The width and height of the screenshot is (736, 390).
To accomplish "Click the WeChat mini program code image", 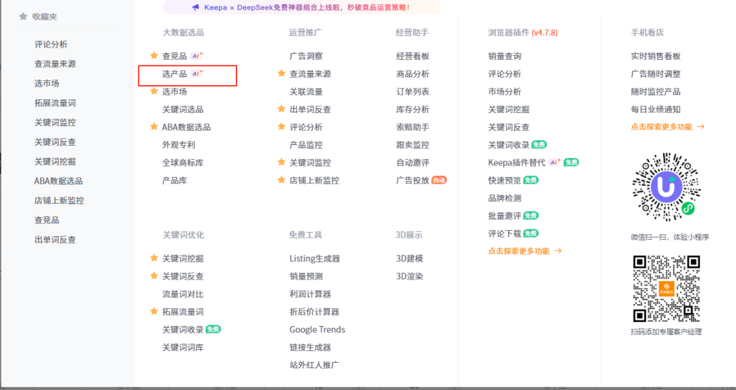I will coord(666,186).
